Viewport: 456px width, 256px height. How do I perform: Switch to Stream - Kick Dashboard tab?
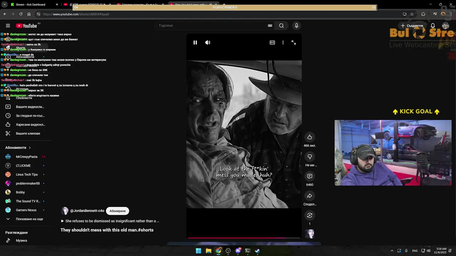pyautogui.click(x=34, y=5)
